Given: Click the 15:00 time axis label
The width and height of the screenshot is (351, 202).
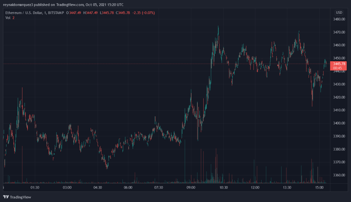Looking at the screenshot, I should tap(319, 188).
